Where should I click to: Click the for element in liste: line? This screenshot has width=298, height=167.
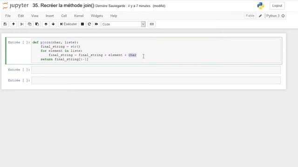61,51
